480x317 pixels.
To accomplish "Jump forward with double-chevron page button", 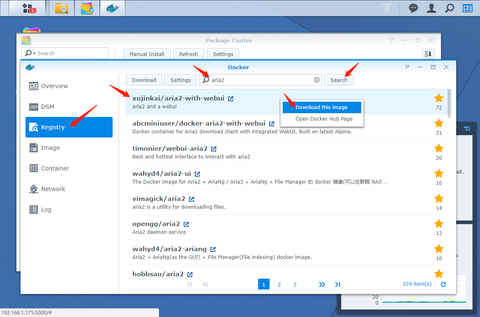I will pos(322,284).
